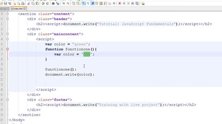Collapse the functionone function fold marker

(8, 49)
